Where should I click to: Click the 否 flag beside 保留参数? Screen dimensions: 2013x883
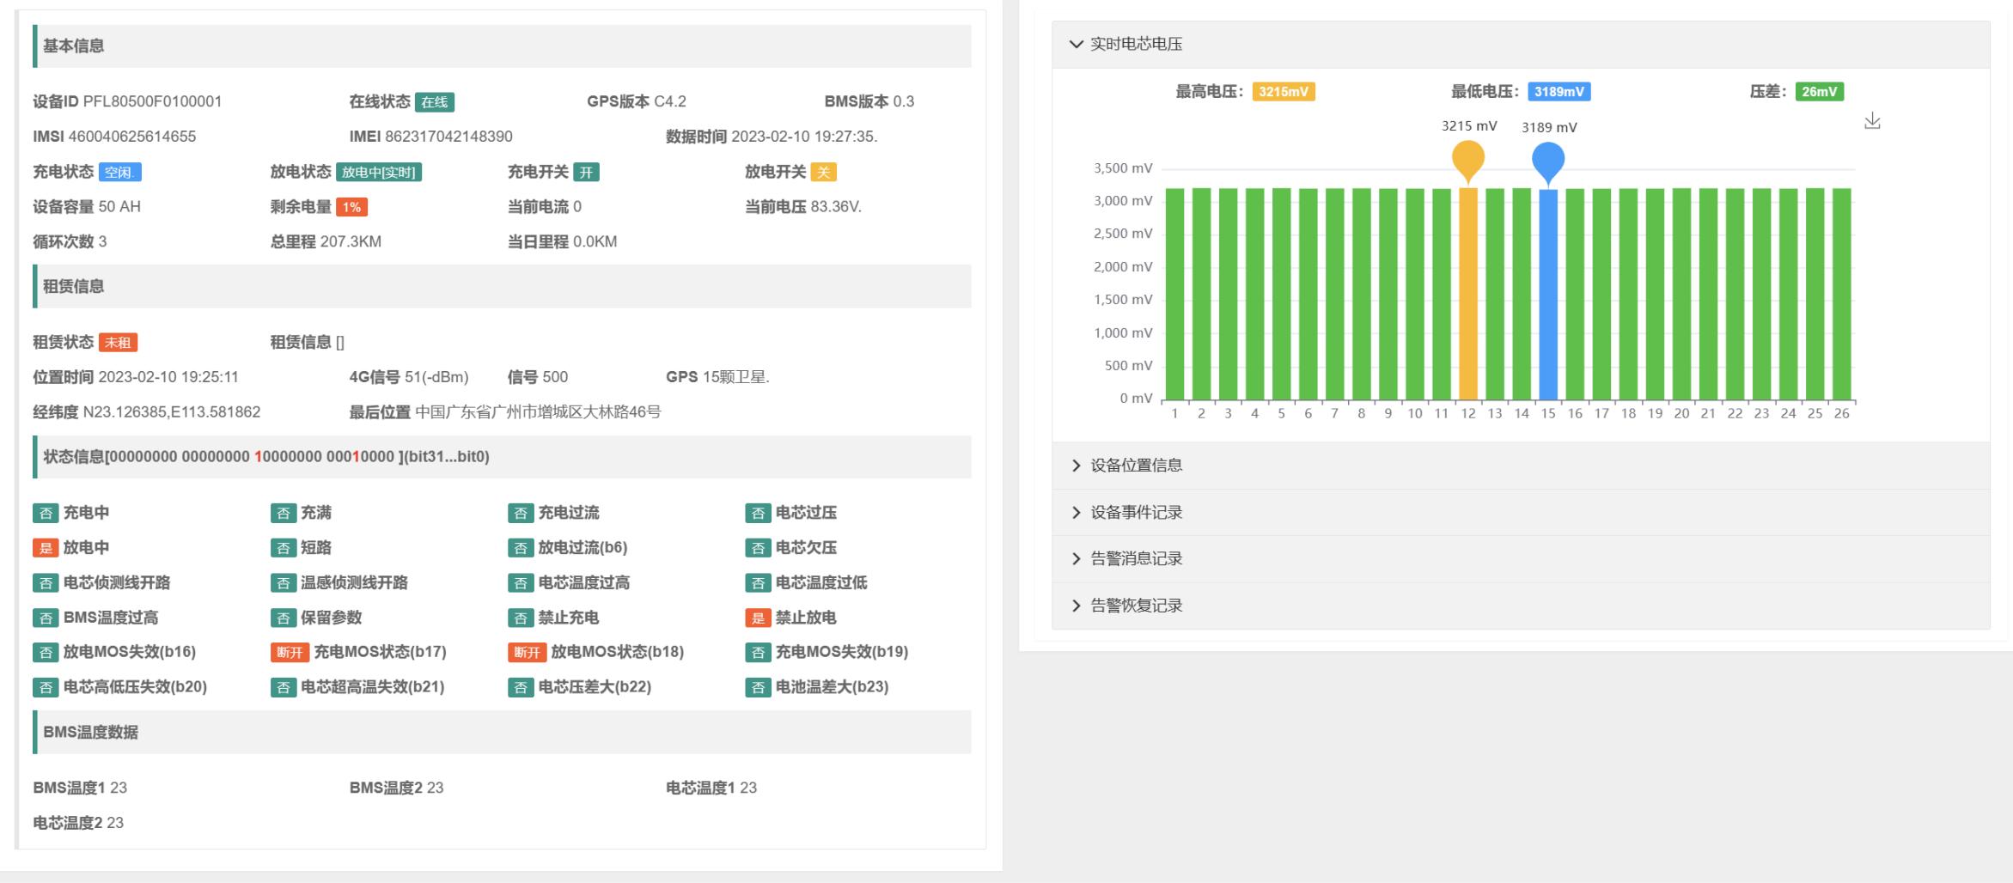pyautogui.click(x=284, y=618)
